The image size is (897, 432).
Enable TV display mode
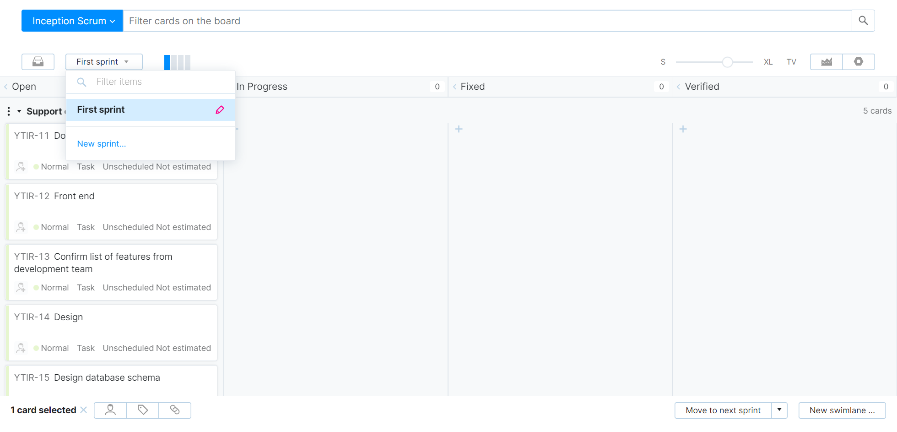coord(791,62)
